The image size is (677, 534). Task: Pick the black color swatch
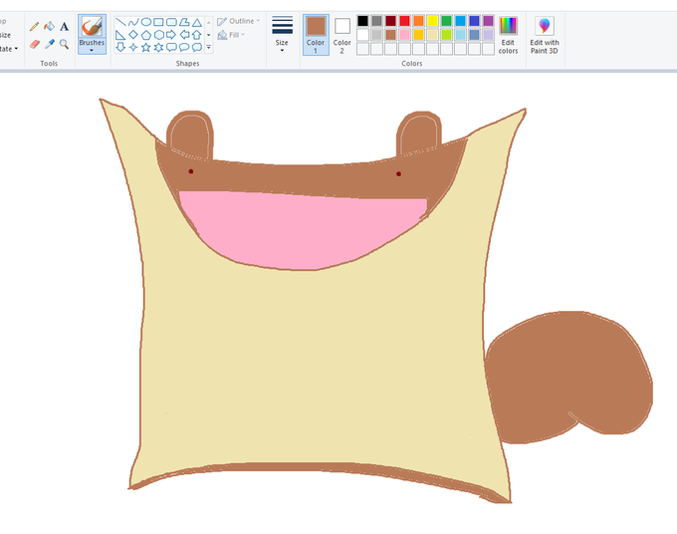363,21
